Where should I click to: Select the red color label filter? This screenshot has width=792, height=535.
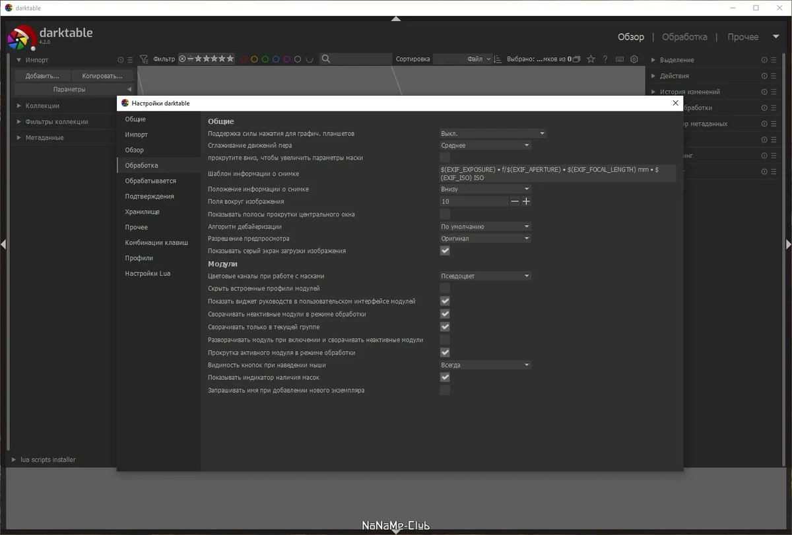coord(244,59)
